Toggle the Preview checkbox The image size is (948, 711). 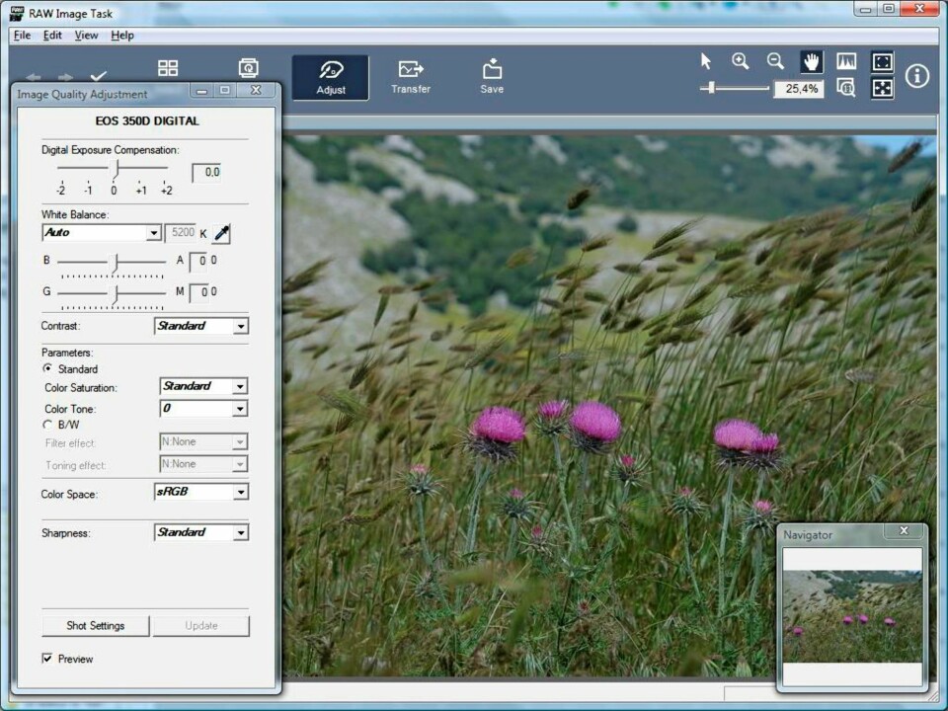click(x=46, y=659)
